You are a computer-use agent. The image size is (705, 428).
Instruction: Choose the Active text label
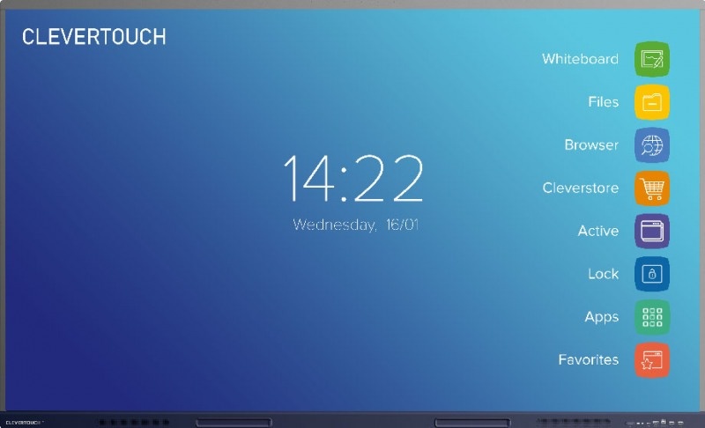click(x=598, y=231)
